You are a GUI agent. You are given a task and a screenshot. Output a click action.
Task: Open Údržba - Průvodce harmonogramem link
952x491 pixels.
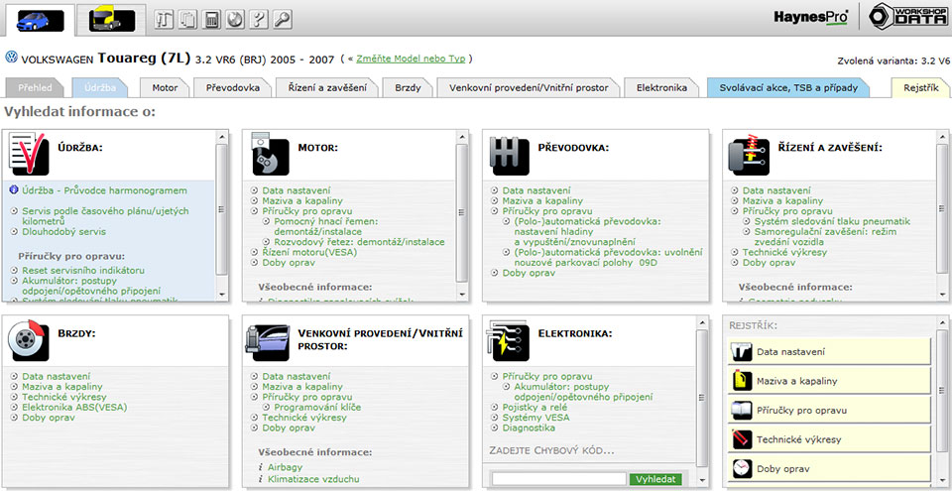tap(104, 190)
